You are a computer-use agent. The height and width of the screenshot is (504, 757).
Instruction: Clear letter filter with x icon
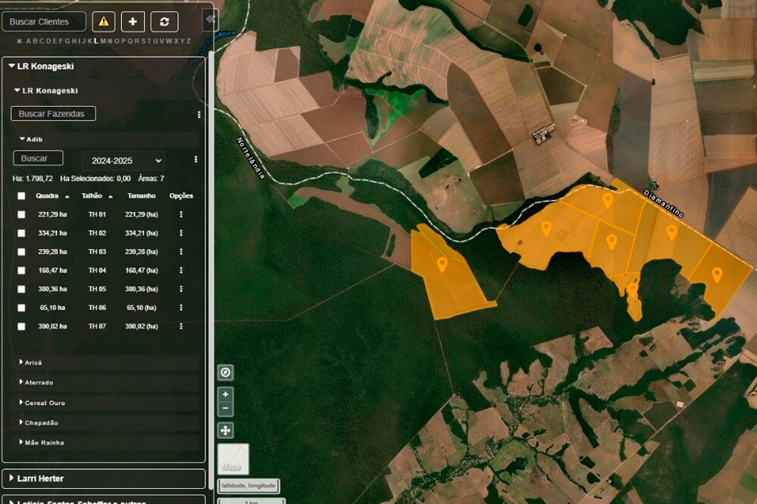[19, 42]
